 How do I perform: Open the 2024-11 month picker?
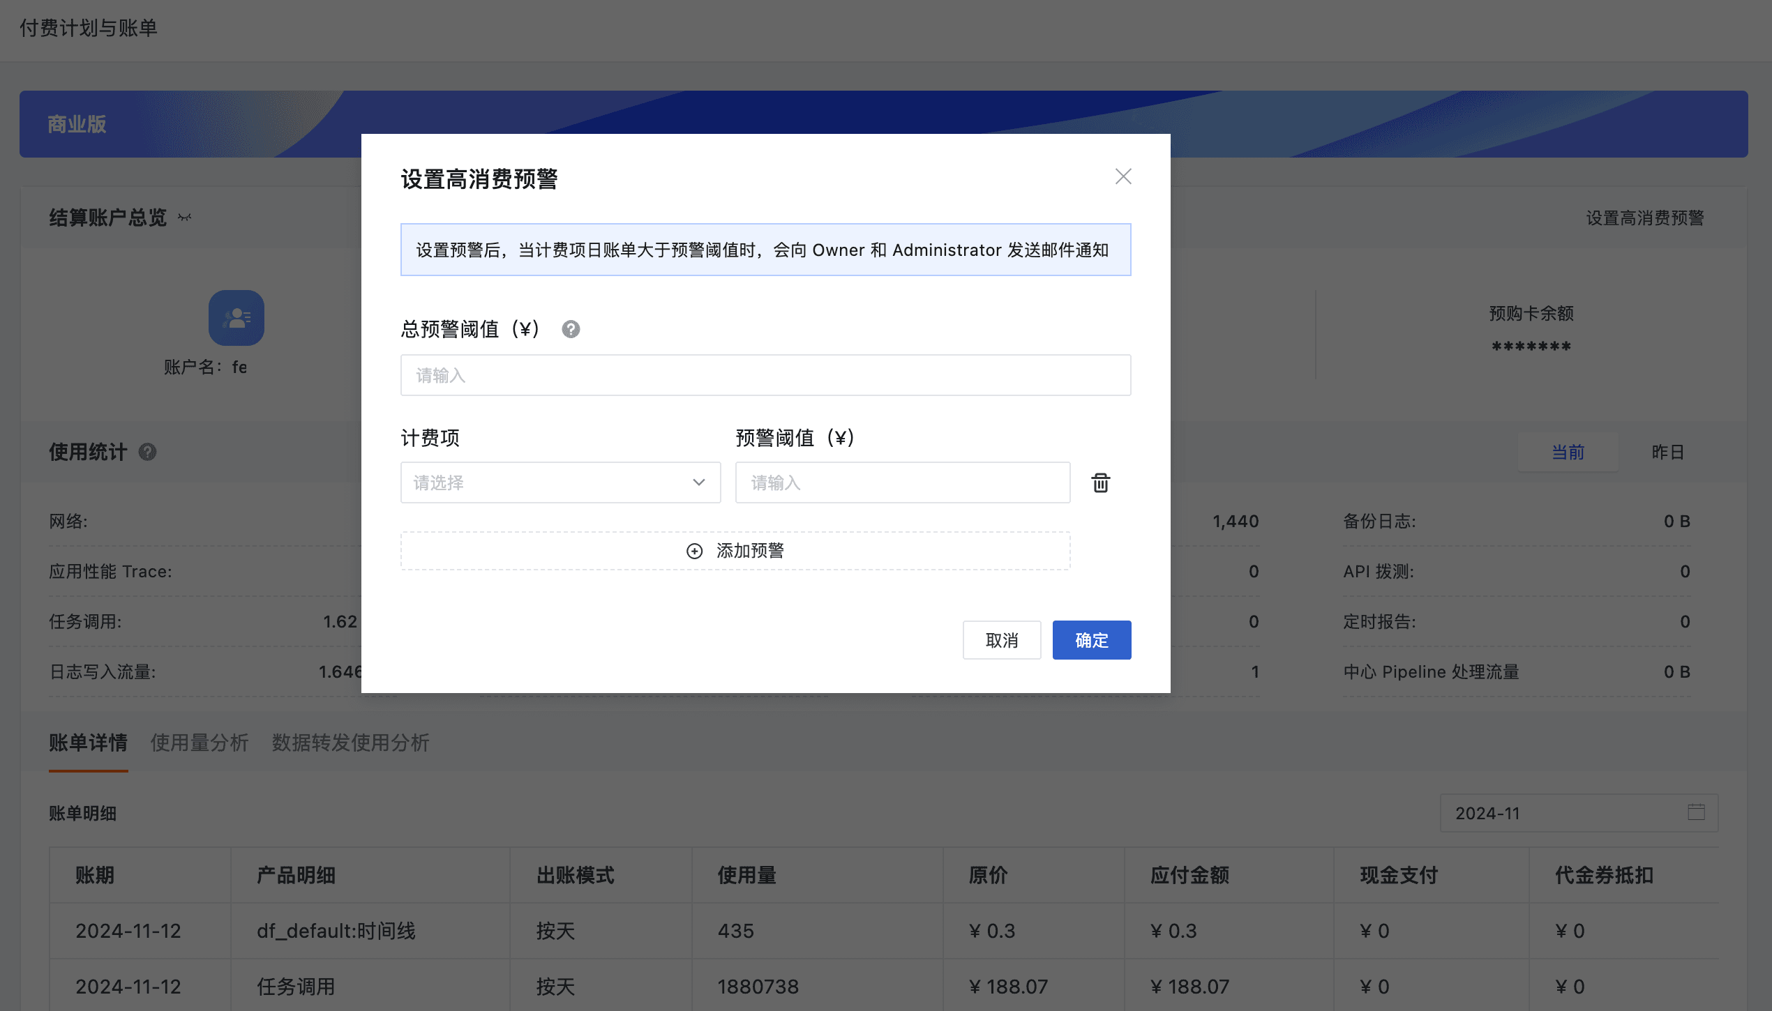[1563, 813]
